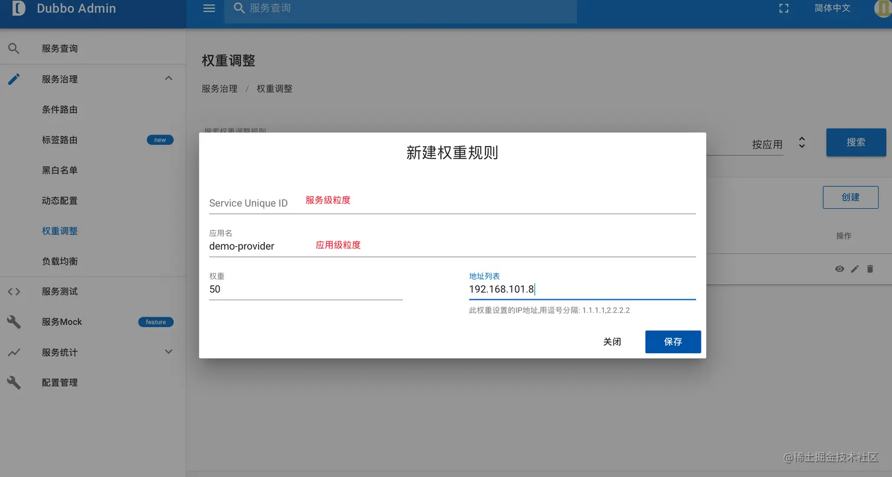Image resolution: width=892 pixels, height=477 pixels.
Task: Click the pencil icon beside 服务治理
Action: tap(14, 79)
